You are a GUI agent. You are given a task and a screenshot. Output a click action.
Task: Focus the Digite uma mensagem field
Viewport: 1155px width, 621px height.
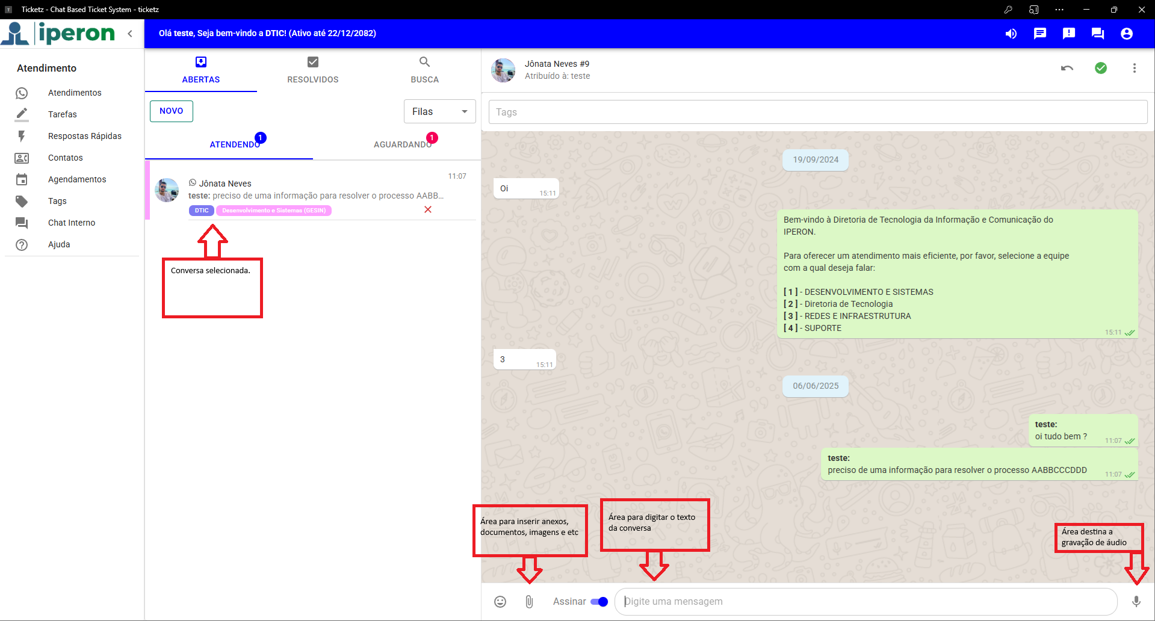pyautogui.click(x=865, y=601)
